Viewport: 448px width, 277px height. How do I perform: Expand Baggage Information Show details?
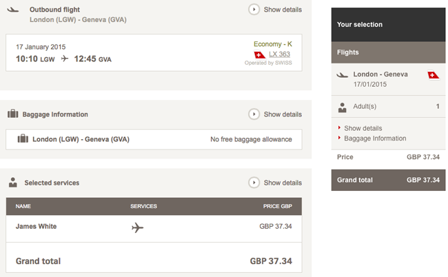coord(275,114)
